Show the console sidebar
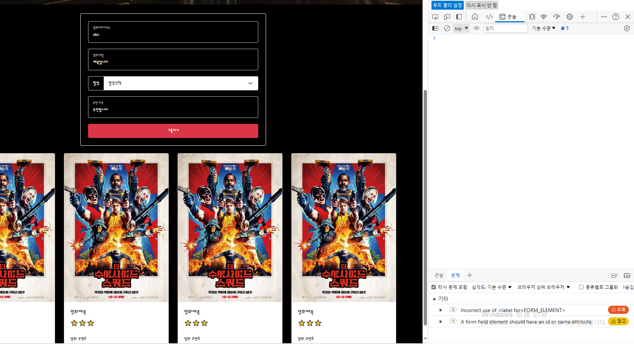This screenshot has width=634, height=344. pyautogui.click(x=435, y=28)
